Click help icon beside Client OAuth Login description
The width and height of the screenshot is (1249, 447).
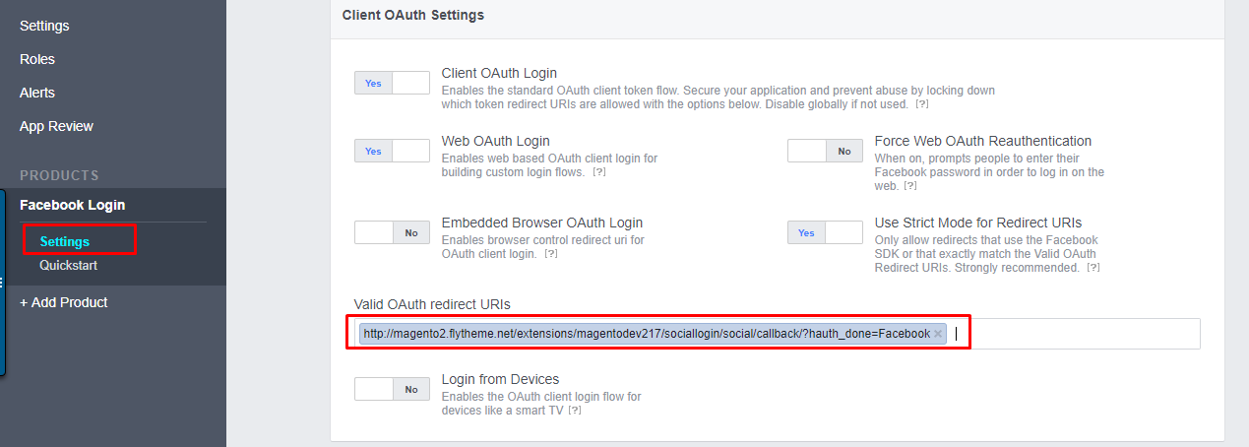pyautogui.click(x=922, y=104)
